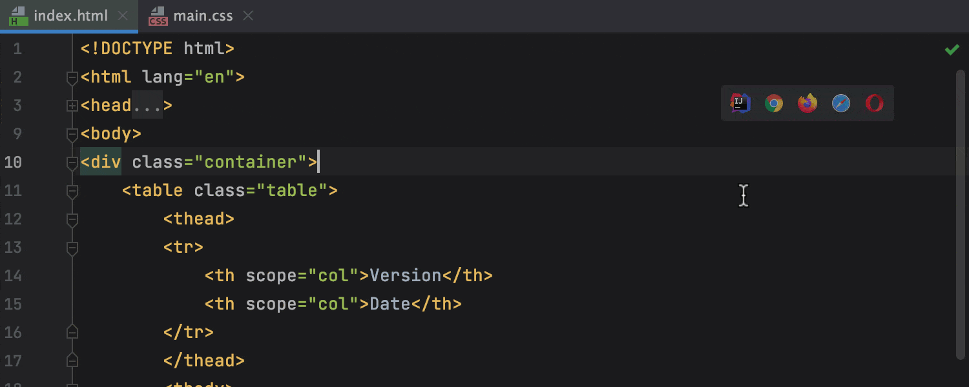Preview the page in Firefox

click(807, 103)
